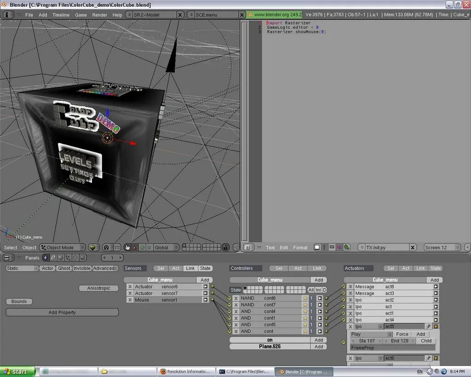The image size is (471, 377).
Task: Toggle Sensors Sel filter
Action: click(161, 268)
